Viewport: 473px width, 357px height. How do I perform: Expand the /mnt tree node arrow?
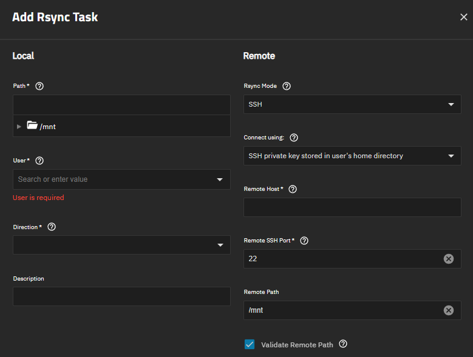19,127
